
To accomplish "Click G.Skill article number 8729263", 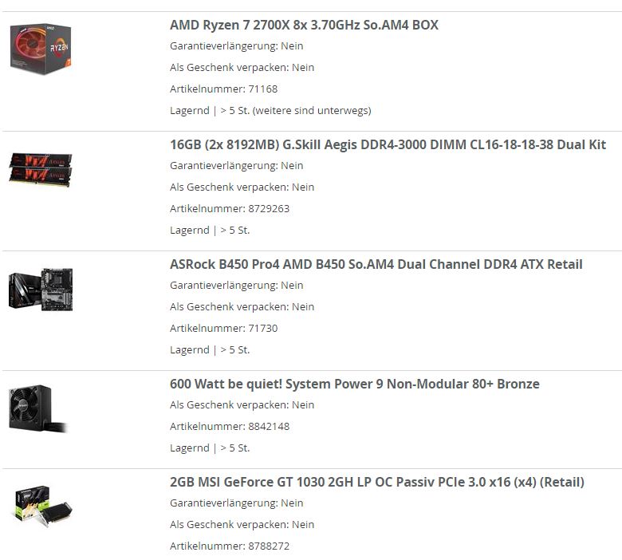I will (x=230, y=208).
